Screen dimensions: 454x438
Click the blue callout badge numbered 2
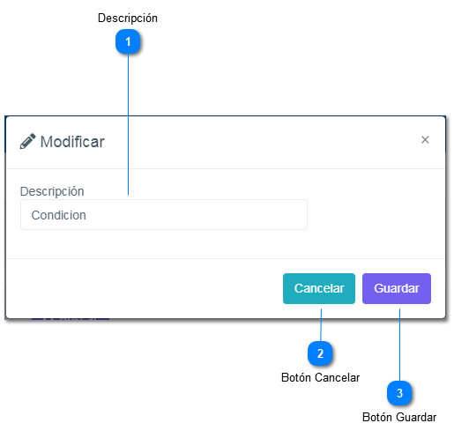click(x=320, y=353)
